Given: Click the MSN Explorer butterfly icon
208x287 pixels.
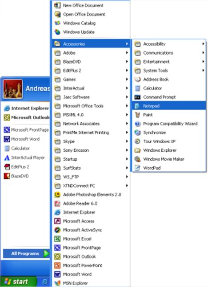Looking at the screenshot, I should [57, 283].
